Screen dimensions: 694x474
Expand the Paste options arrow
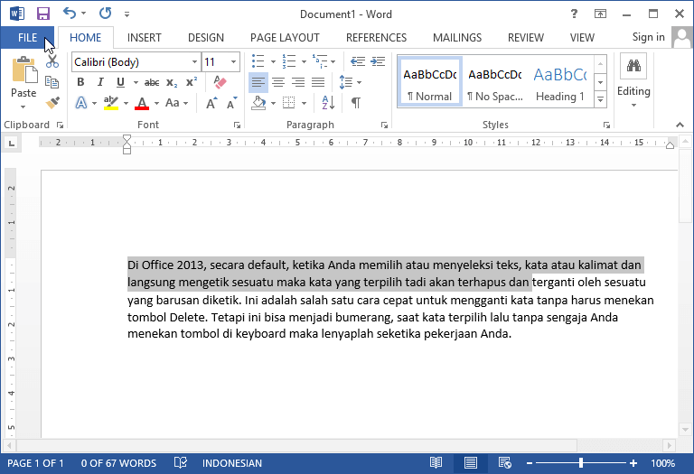(x=23, y=107)
